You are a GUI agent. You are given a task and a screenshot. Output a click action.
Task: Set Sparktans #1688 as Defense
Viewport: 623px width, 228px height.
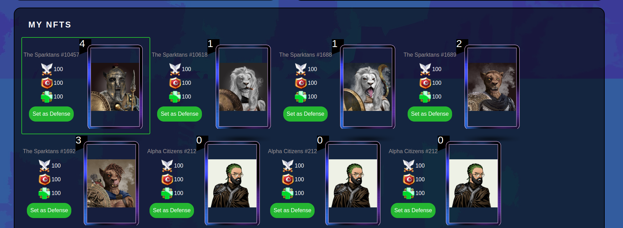click(305, 114)
